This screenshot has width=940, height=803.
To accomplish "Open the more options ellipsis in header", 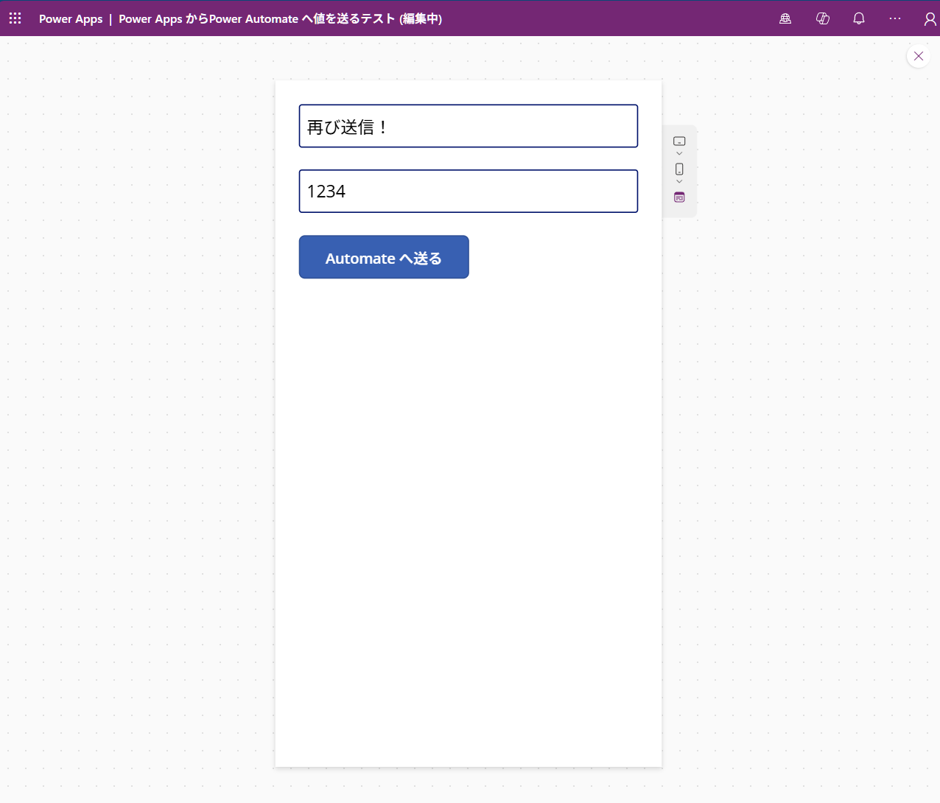I will (x=895, y=18).
